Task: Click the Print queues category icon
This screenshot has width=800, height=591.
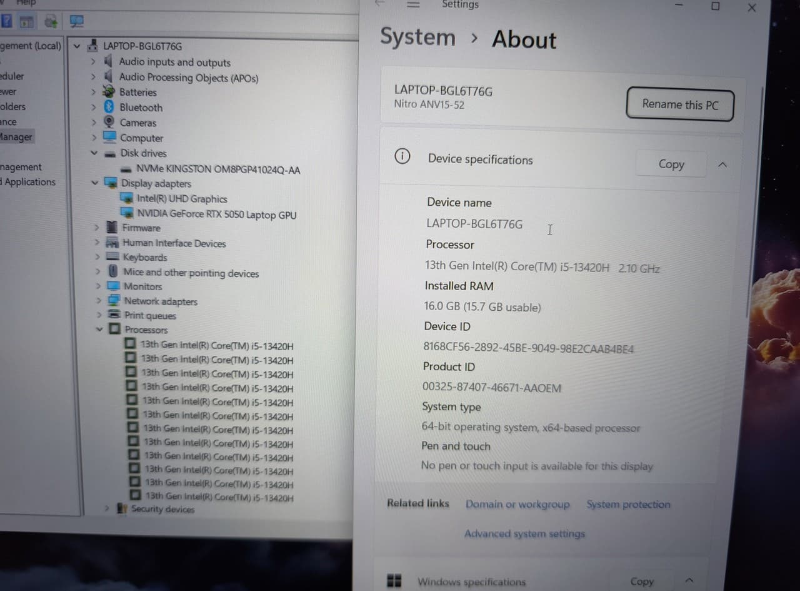Action: click(114, 315)
